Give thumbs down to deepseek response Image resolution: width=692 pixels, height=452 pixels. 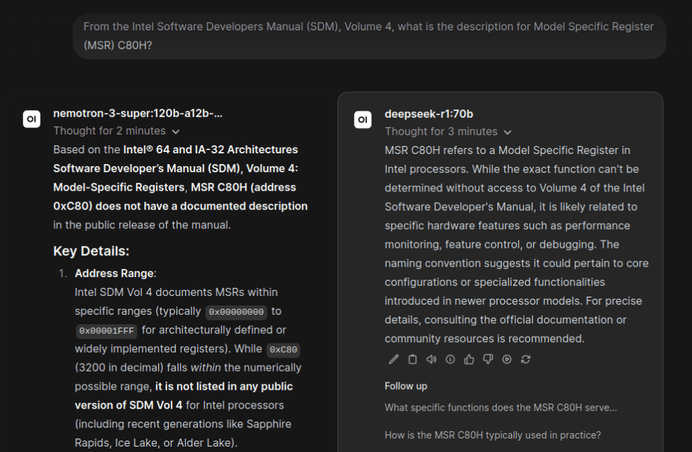pos(488,359)
